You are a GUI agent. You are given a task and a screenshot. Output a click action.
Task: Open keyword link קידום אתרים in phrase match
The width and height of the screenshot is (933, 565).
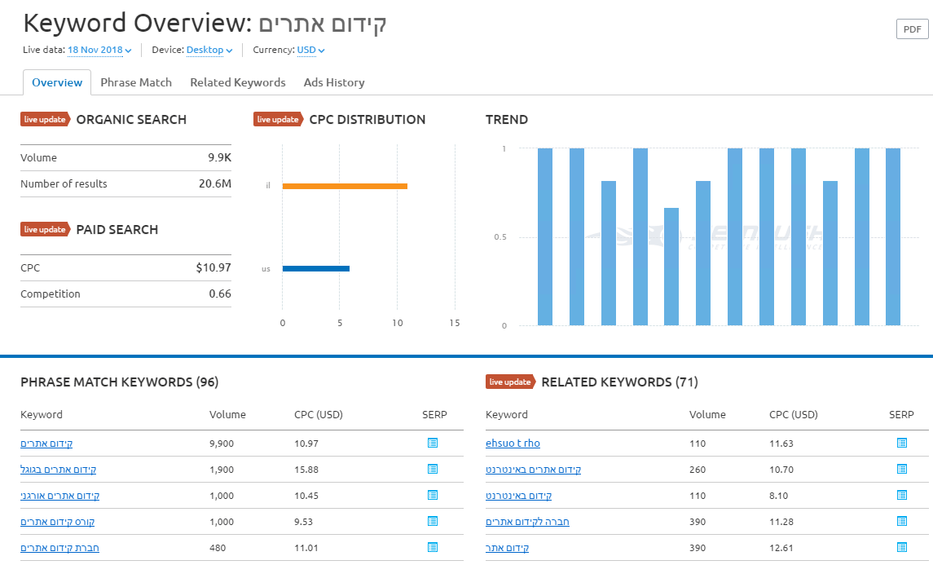46,444
